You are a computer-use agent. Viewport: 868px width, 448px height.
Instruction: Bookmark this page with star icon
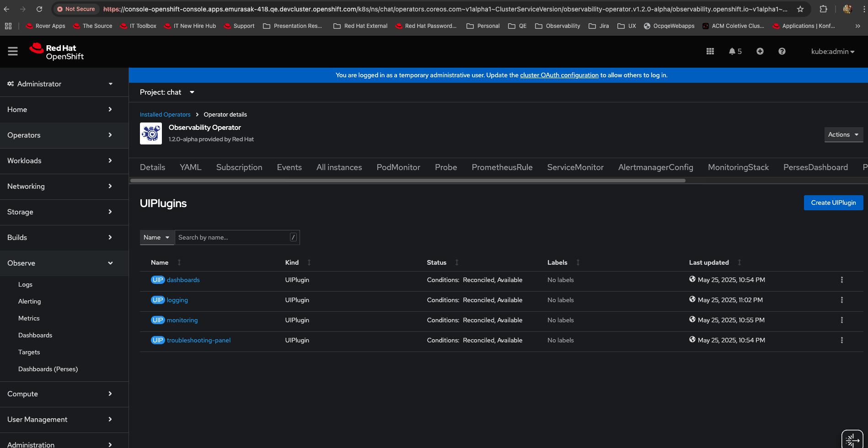[x=800, y=9]
